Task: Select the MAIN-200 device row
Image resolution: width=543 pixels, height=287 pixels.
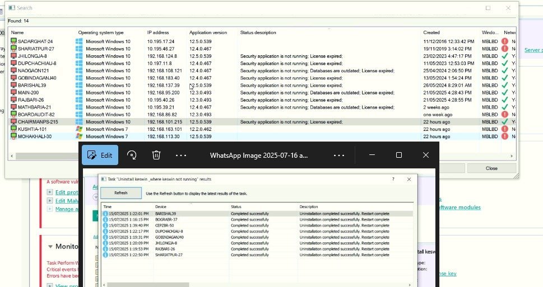Action: pos(262,92)
